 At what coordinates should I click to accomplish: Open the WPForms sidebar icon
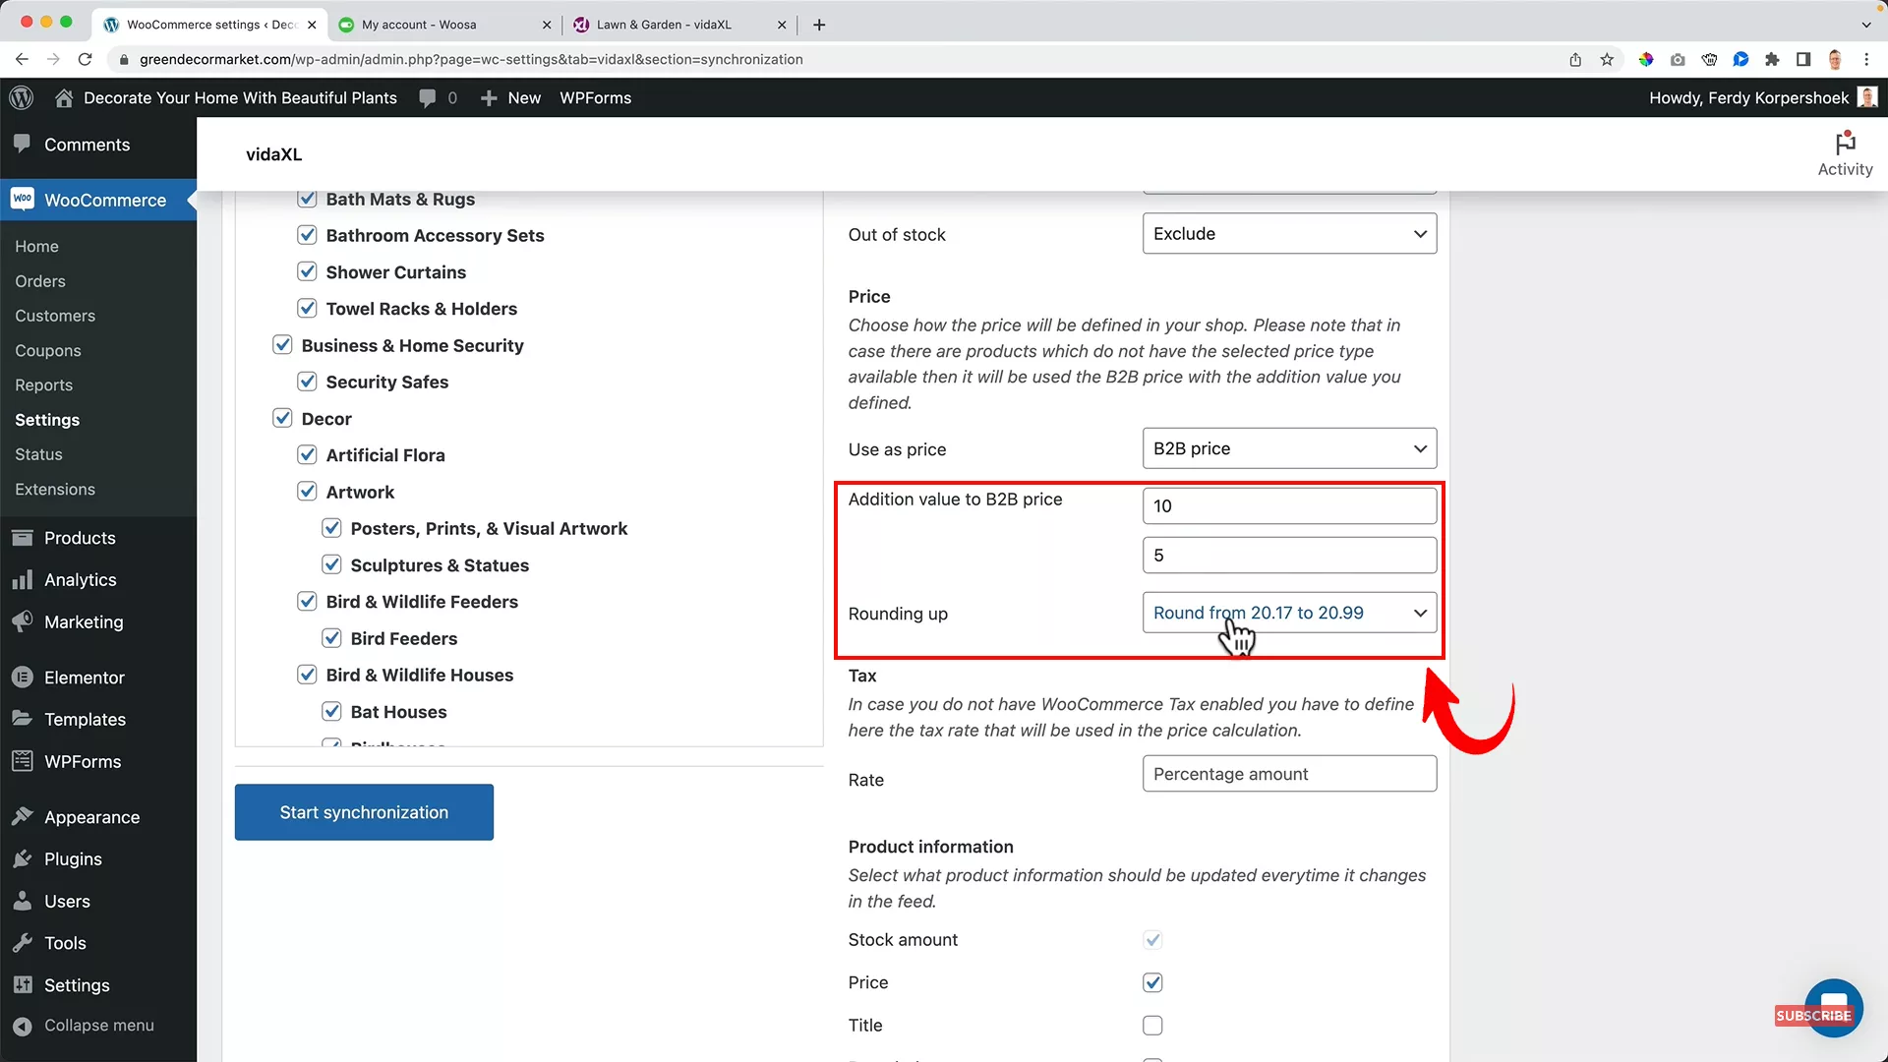tap(23, 761)
